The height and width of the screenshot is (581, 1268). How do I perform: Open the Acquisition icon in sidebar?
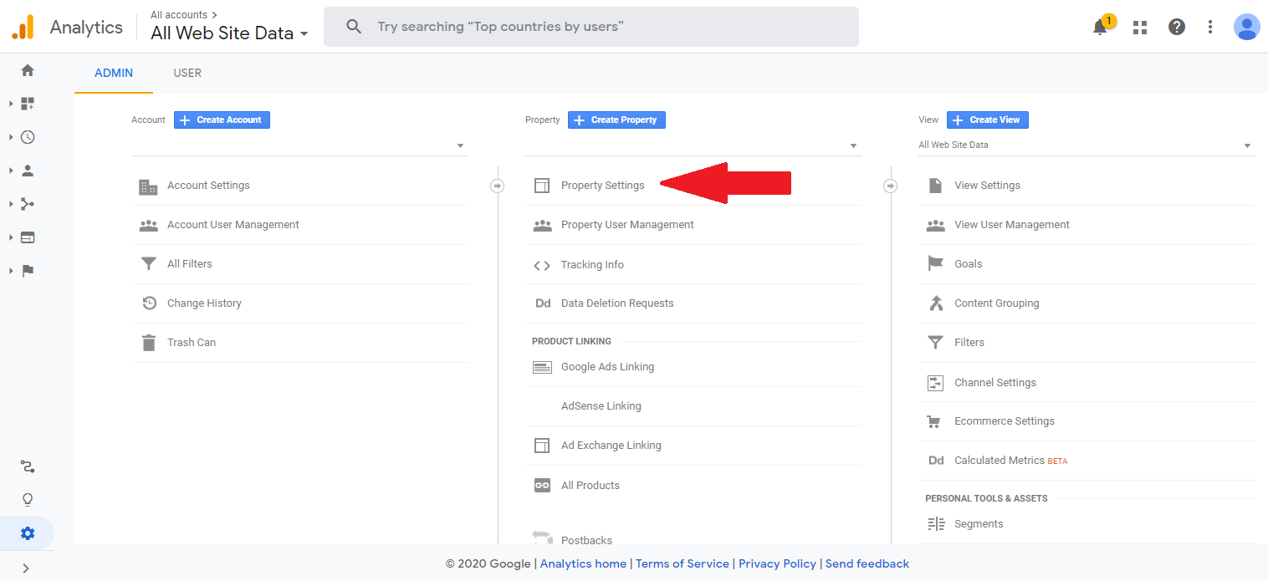pyautogui.click(x=28, y=204)
